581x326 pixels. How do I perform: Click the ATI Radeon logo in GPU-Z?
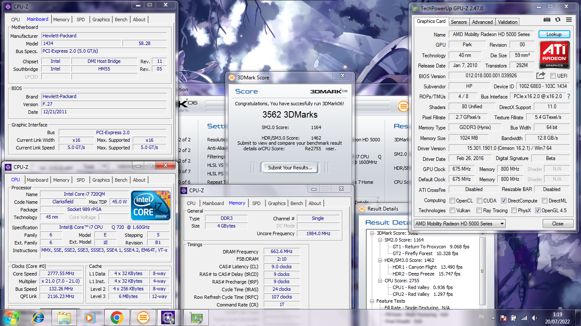[x=555, y=55]
